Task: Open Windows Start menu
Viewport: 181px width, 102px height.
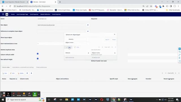Action: [3, 99]
